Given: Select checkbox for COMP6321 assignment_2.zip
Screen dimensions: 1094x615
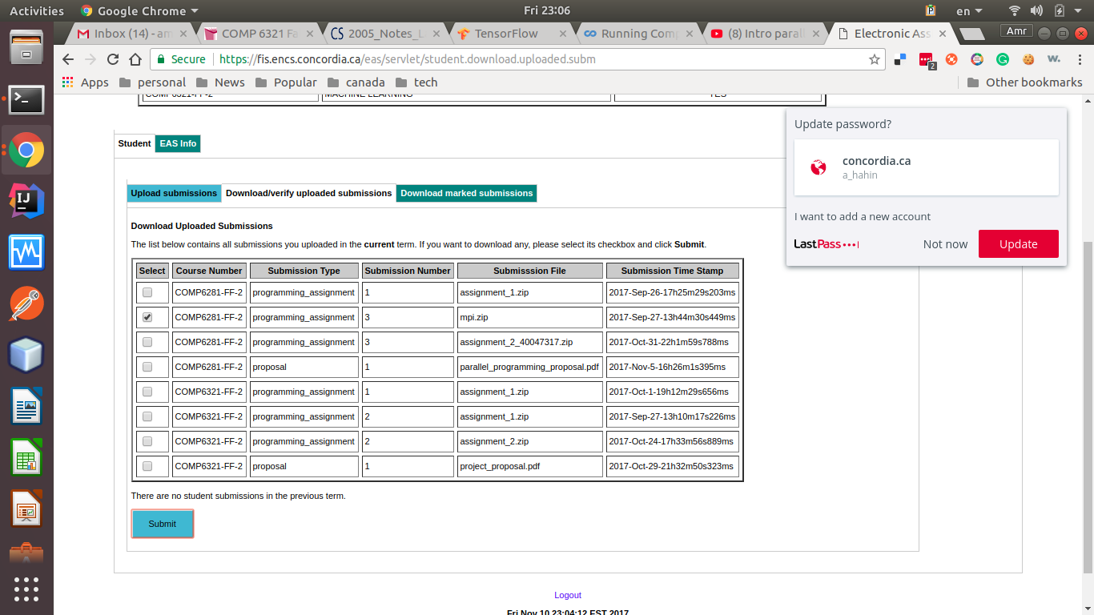Looking at the screenshot, I should 147,441.
